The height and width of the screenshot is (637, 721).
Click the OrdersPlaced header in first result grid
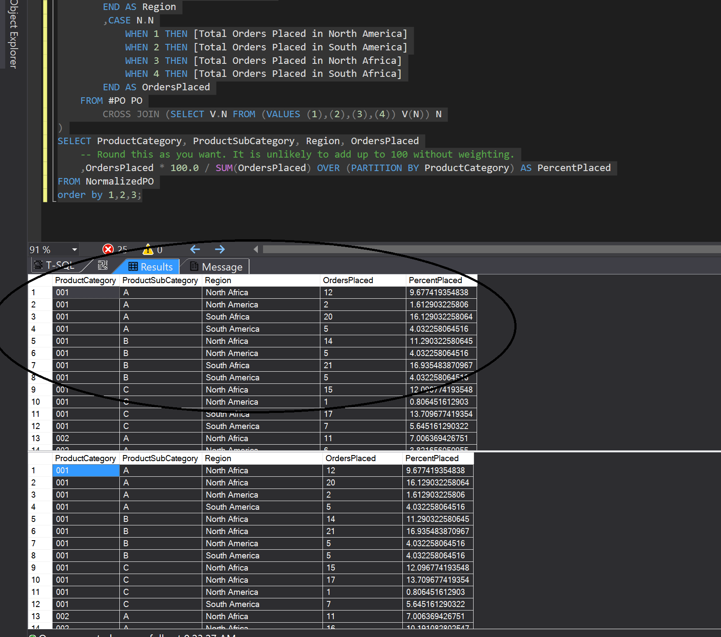pos(348,281)
